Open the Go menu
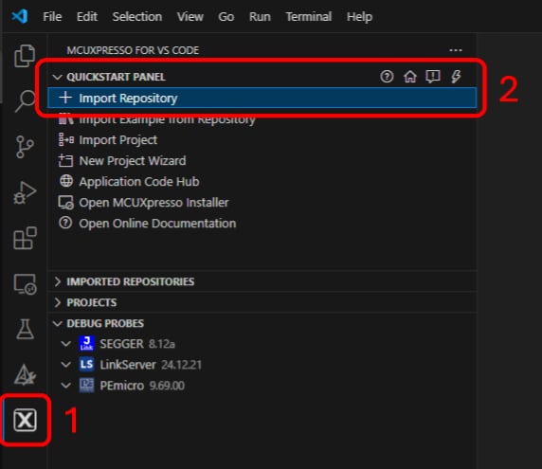The height and width of the screenshot is (469, 542). pyautogui.click(x=226, y=17)
